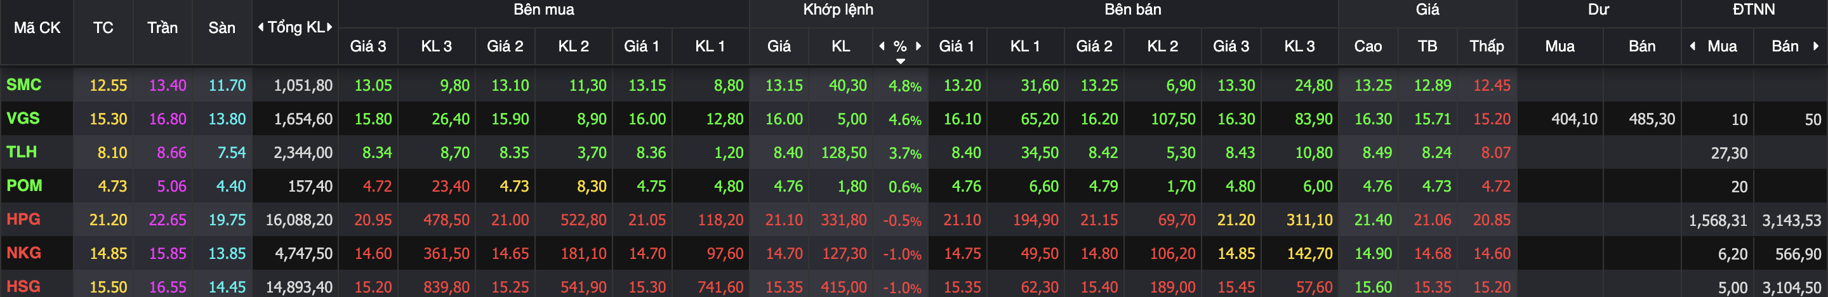Click NKG foreign sell value 566,90
Viewport: 1828px width, 297px height.
click(x=1798, y=254)
